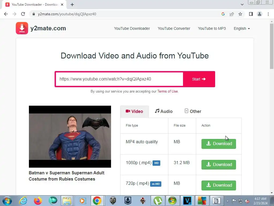This screenshot has width=274, height=206.
Task: Open World of Warplanes taskbar icon
Action: tap(143, 201)
